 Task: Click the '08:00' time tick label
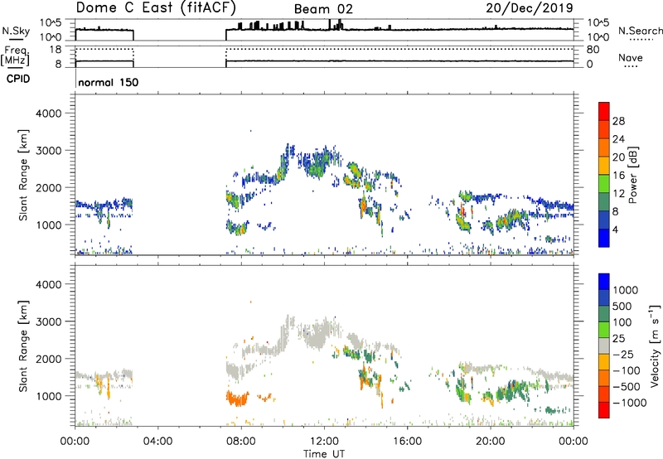241,442
